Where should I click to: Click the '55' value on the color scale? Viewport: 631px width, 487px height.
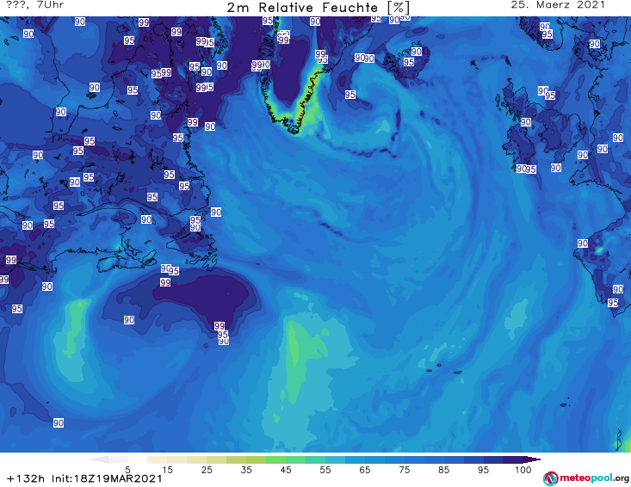(325, 470)
